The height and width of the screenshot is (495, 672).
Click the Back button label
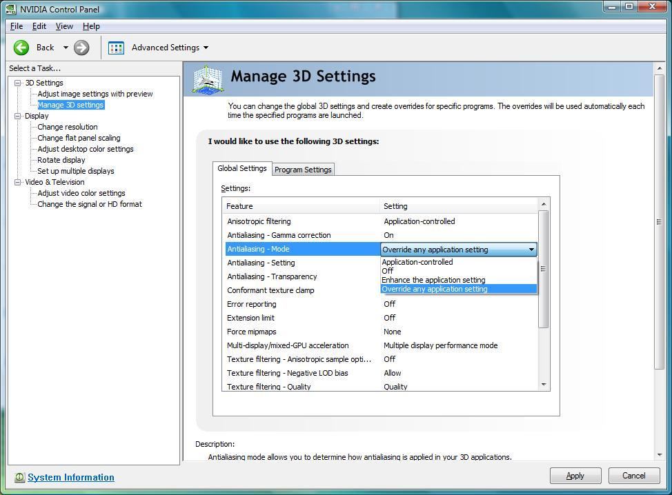click(45, 48)
